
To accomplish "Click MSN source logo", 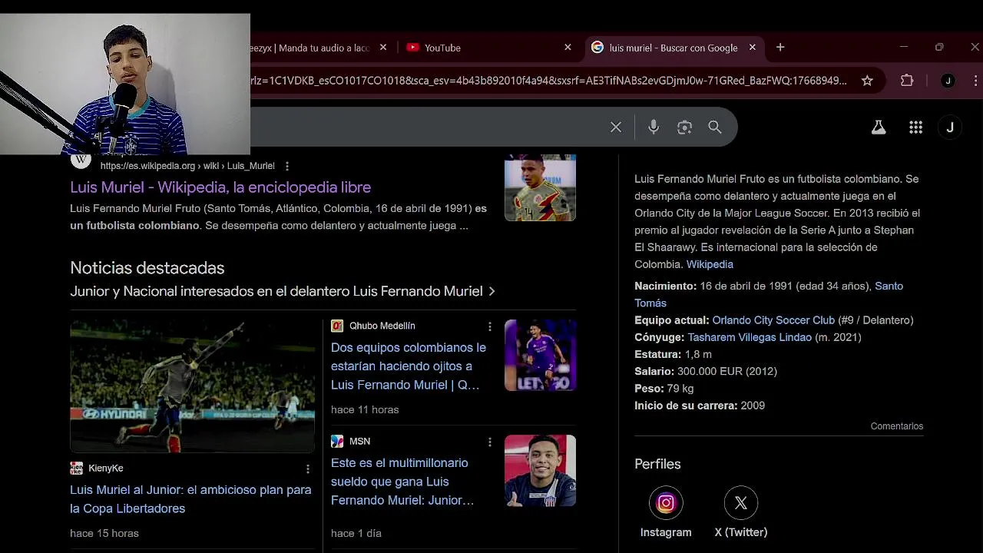I will click(x=337, y=441).
